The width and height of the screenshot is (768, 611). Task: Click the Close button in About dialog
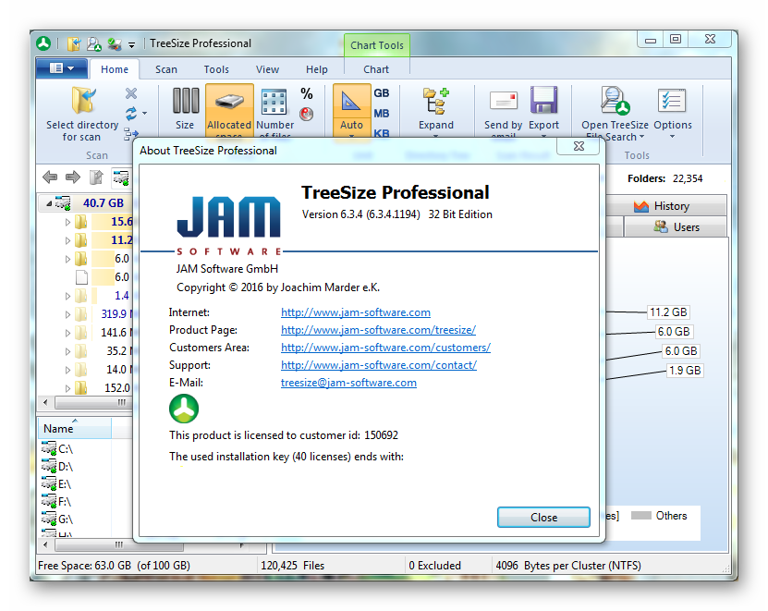pyautogui.click(x=543, y=518)
